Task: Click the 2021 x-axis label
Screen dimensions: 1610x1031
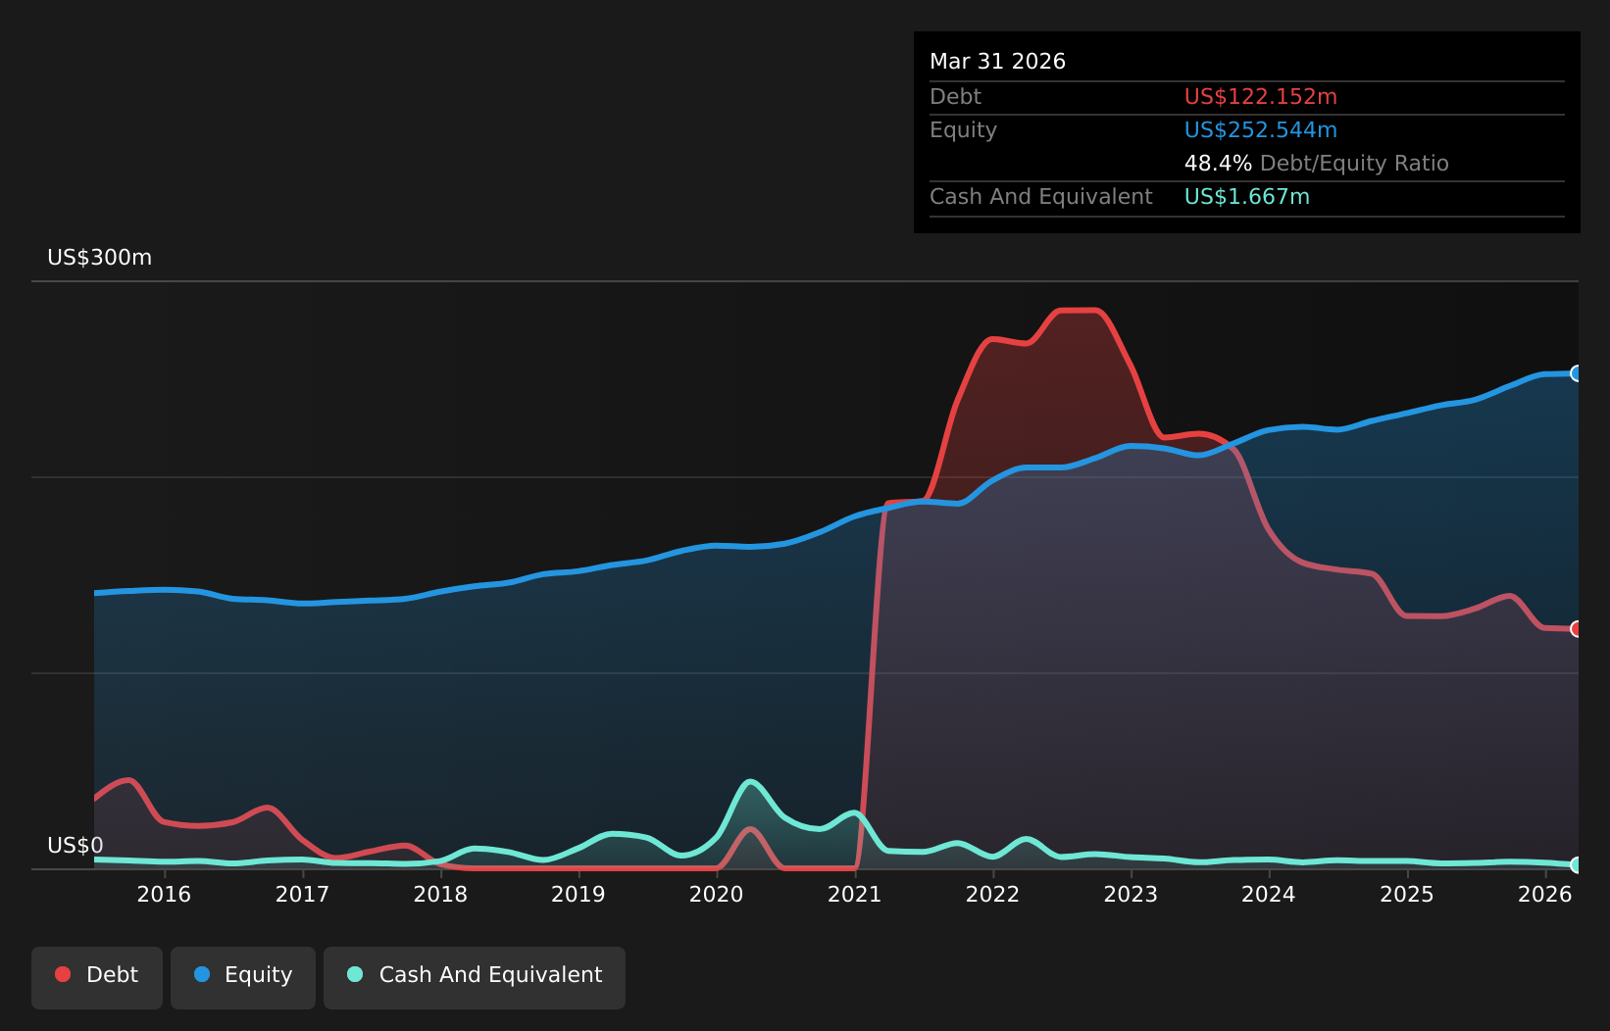Action: (855, 895)
